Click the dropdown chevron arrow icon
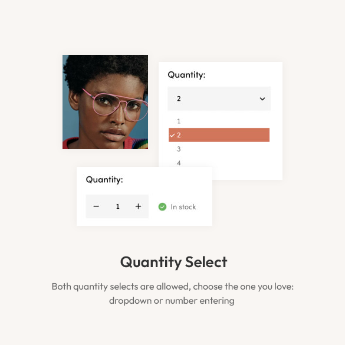Screen dimensions: 345x345 262,99
